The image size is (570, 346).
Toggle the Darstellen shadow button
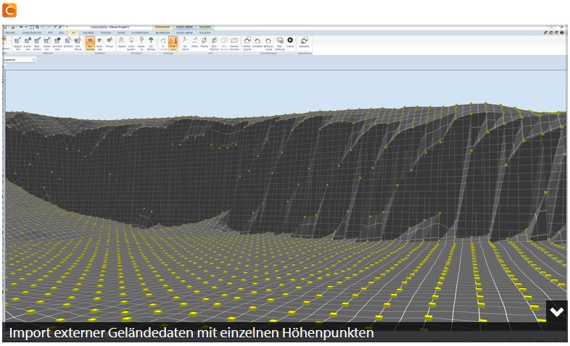click(90, 43)
